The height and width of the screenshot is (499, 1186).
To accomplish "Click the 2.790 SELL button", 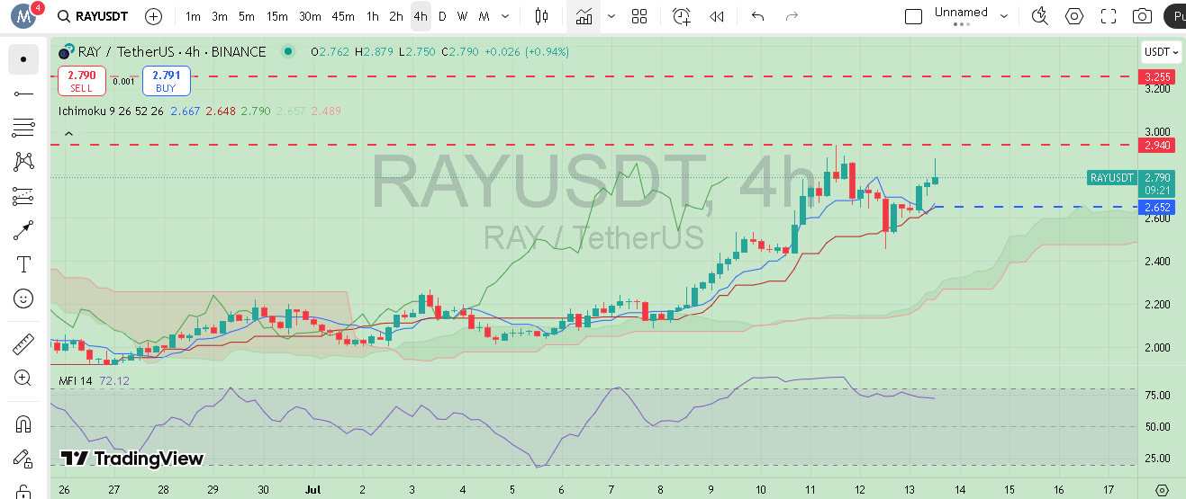I will (81, 81).
